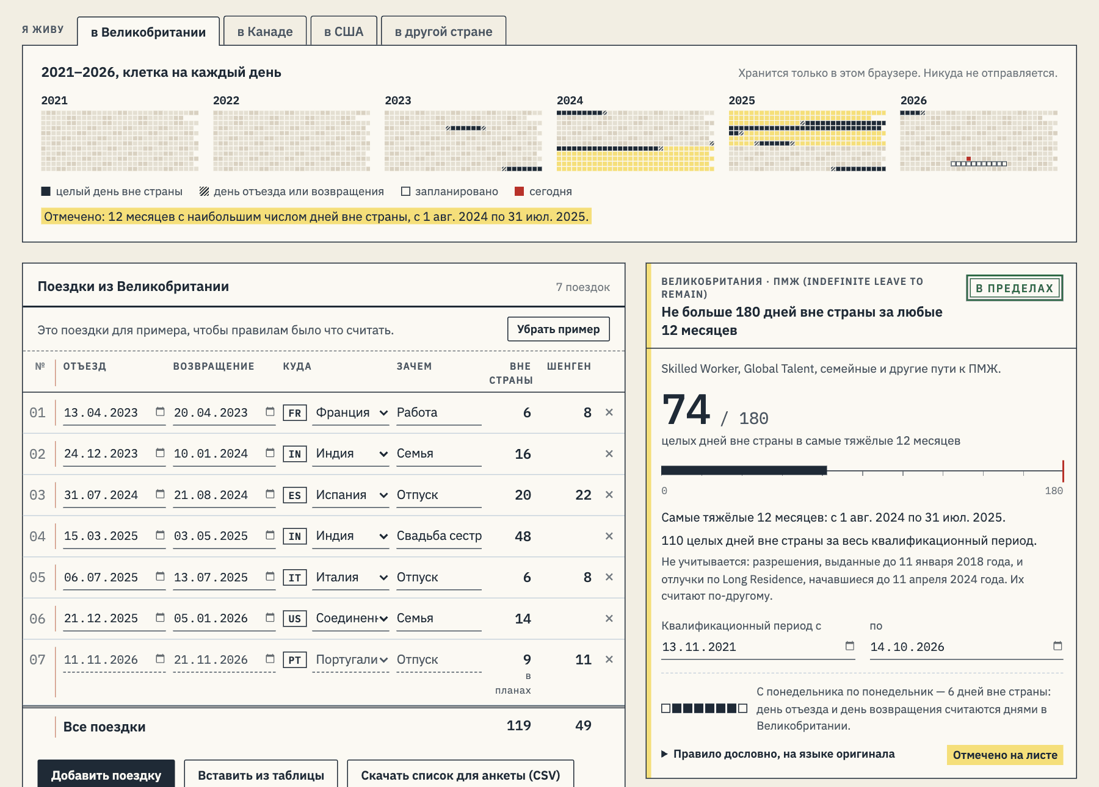1099x787 pixels.
Task: Open the Португалия destination dropdown
Action: (350, 660)
